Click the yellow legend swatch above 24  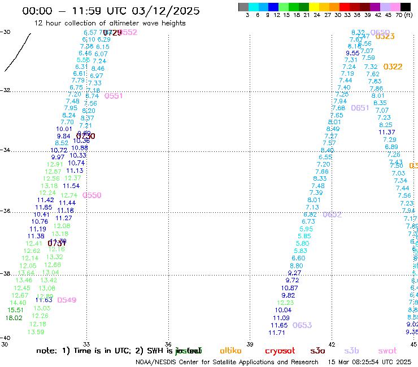point(314,7)
